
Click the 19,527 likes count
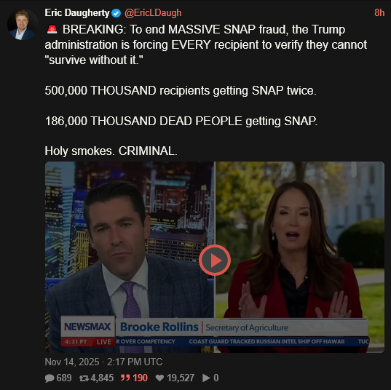point(181,378)
